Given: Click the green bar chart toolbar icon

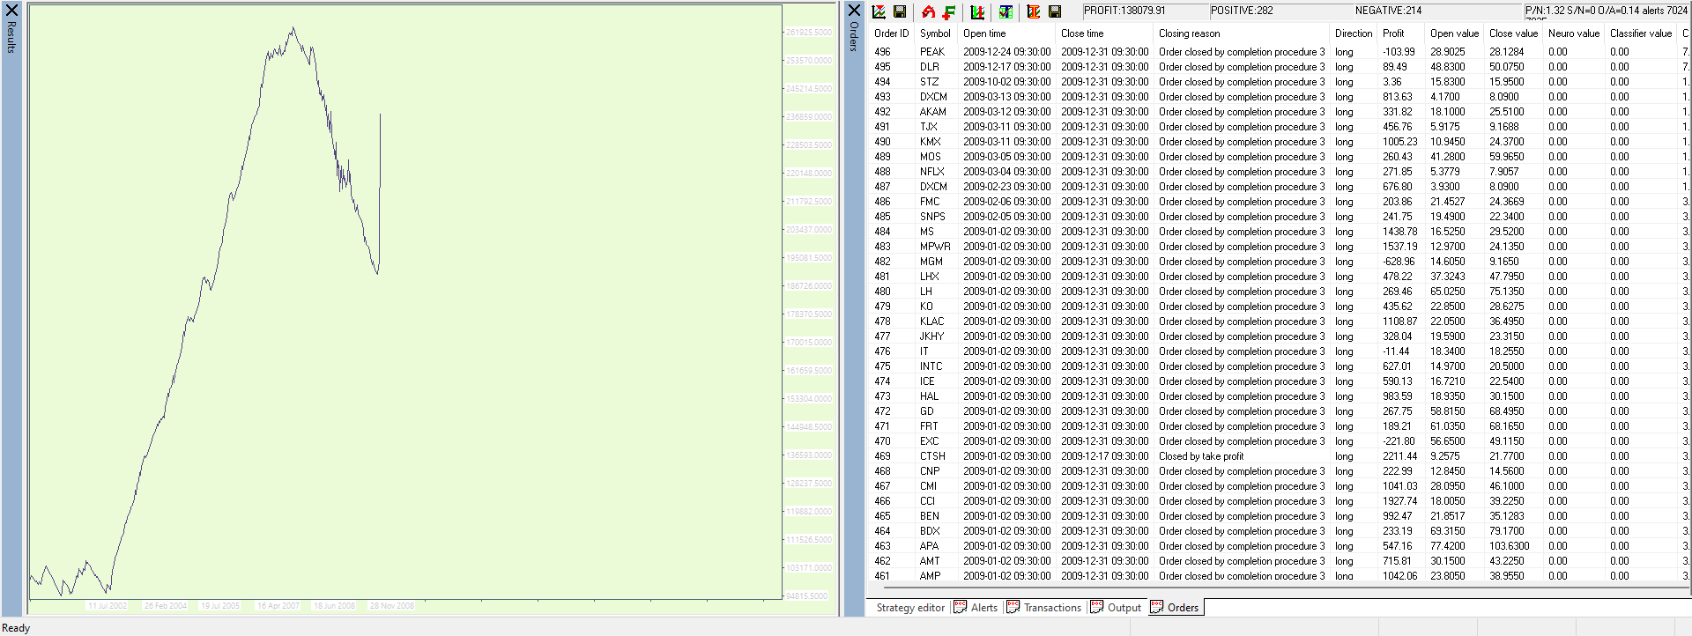Looking at the screenshot, I should (977, 11).
